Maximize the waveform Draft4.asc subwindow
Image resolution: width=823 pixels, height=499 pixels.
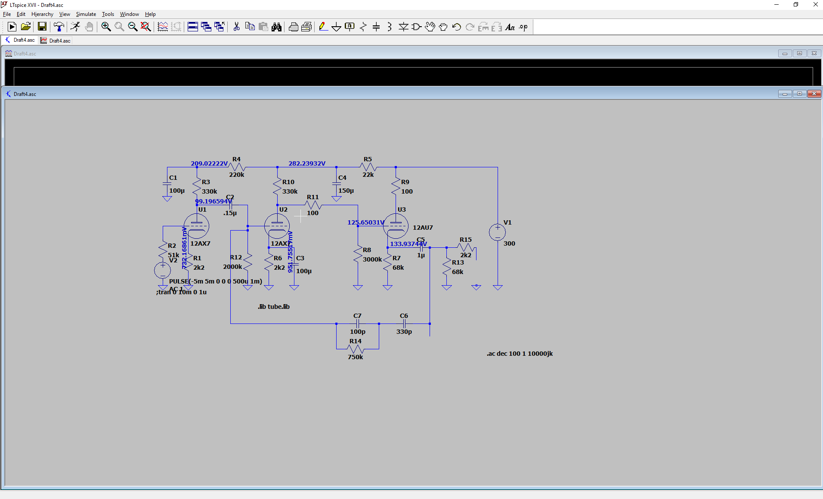point(799,53)
